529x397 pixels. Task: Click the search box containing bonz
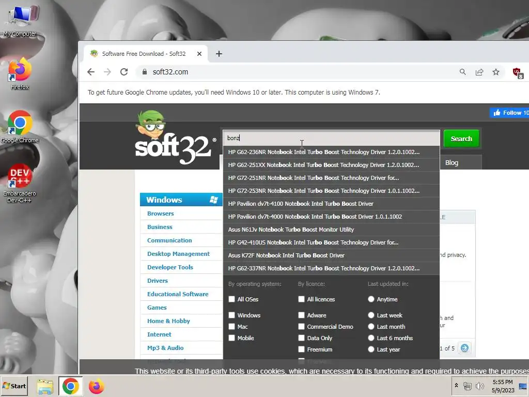pyautogui.click(x=331, y=138)
